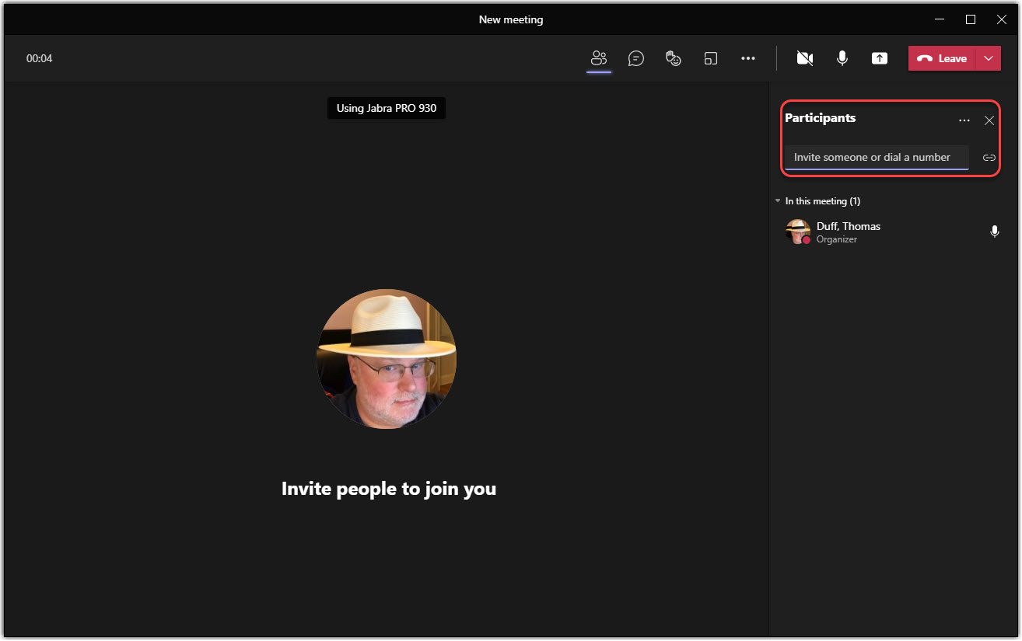Viewport: 1022px width, 641px height.
Task: Open the Participants panel ellipsis options
Action: tap(964, 120)
